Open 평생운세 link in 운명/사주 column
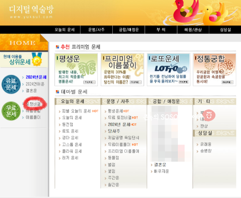Viewport: 241px width, 198px height. coord(115,111)
